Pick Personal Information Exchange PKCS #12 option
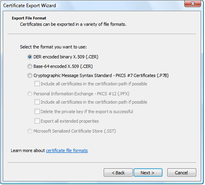 click(x=30, y=94)
